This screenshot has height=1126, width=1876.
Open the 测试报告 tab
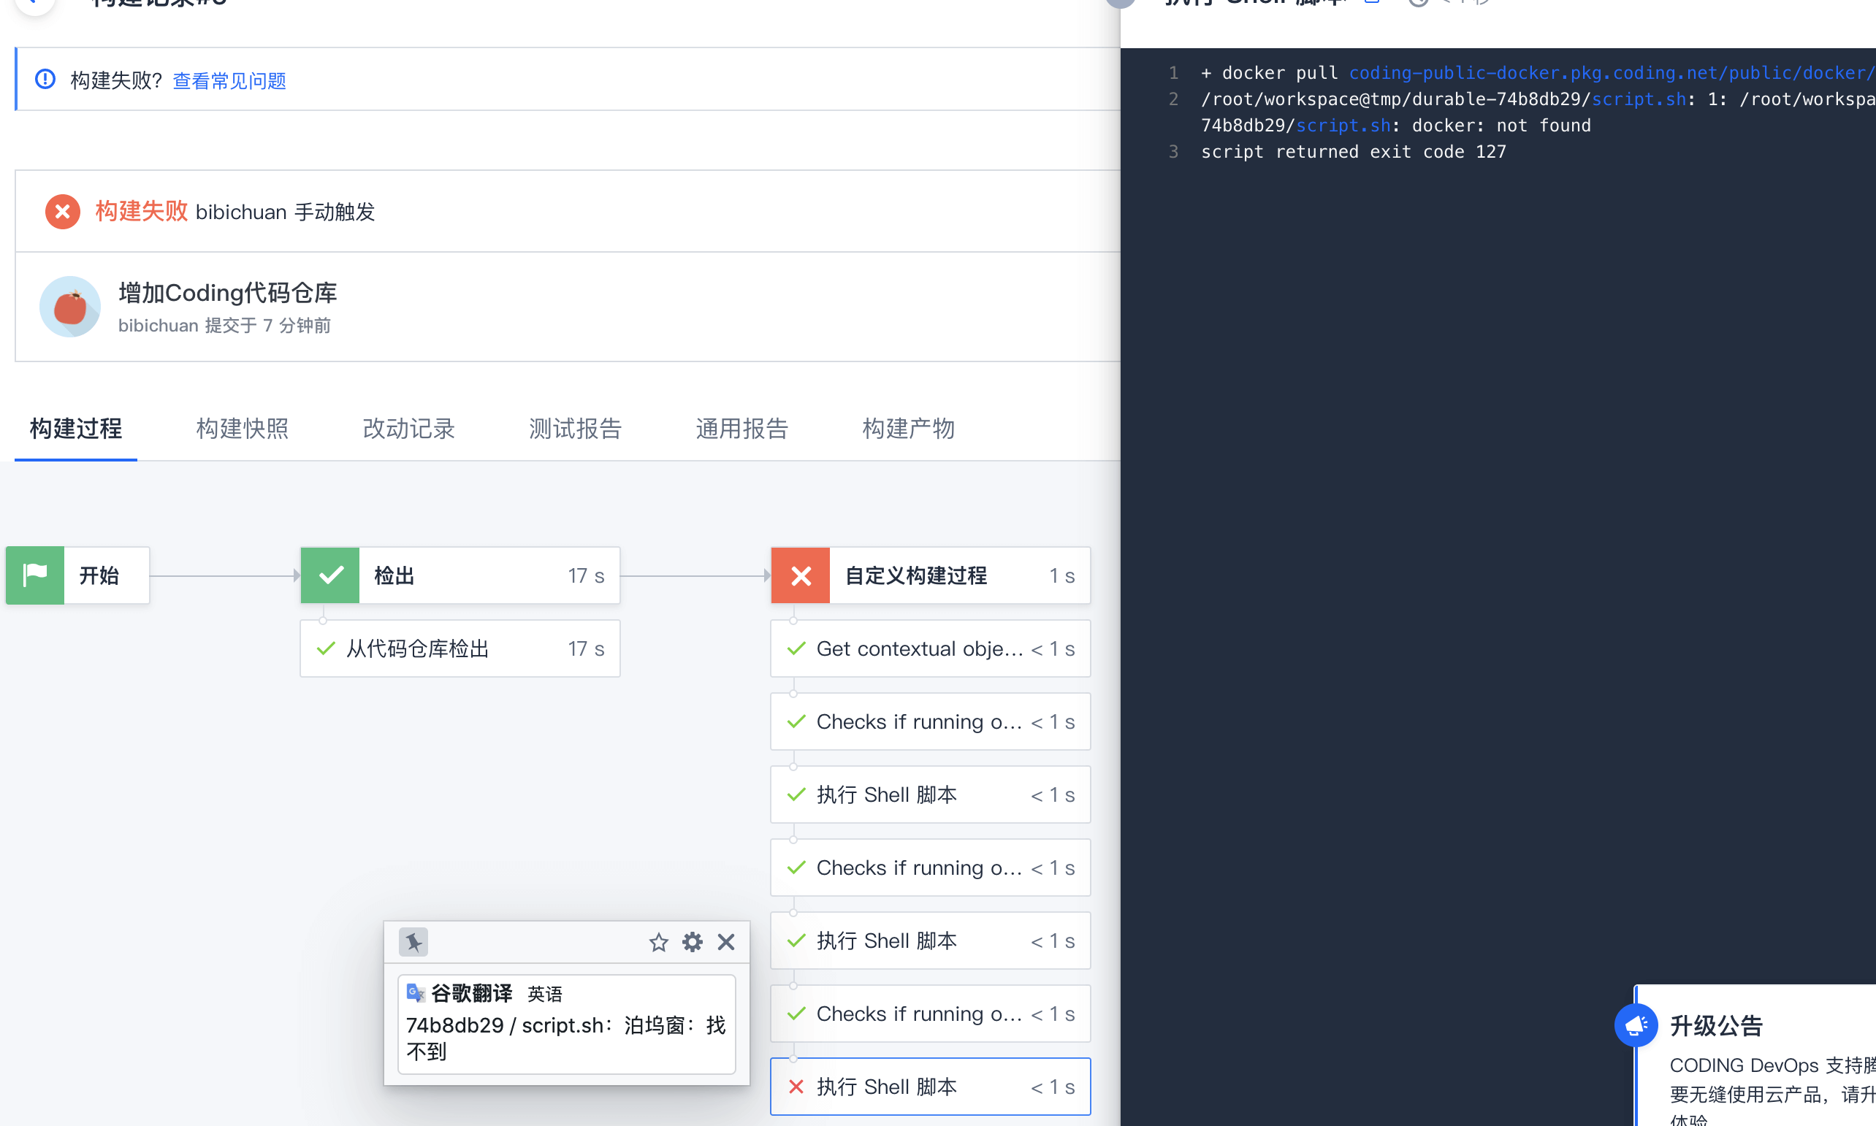pos(575,429)
